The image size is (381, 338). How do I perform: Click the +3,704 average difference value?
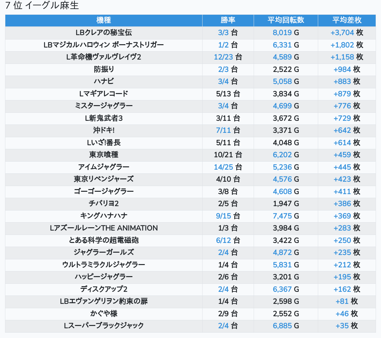342,32
